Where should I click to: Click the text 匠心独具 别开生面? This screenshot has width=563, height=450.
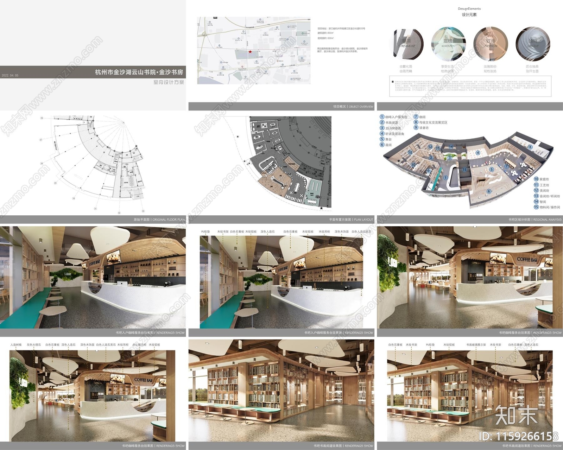tap(532, 69)
